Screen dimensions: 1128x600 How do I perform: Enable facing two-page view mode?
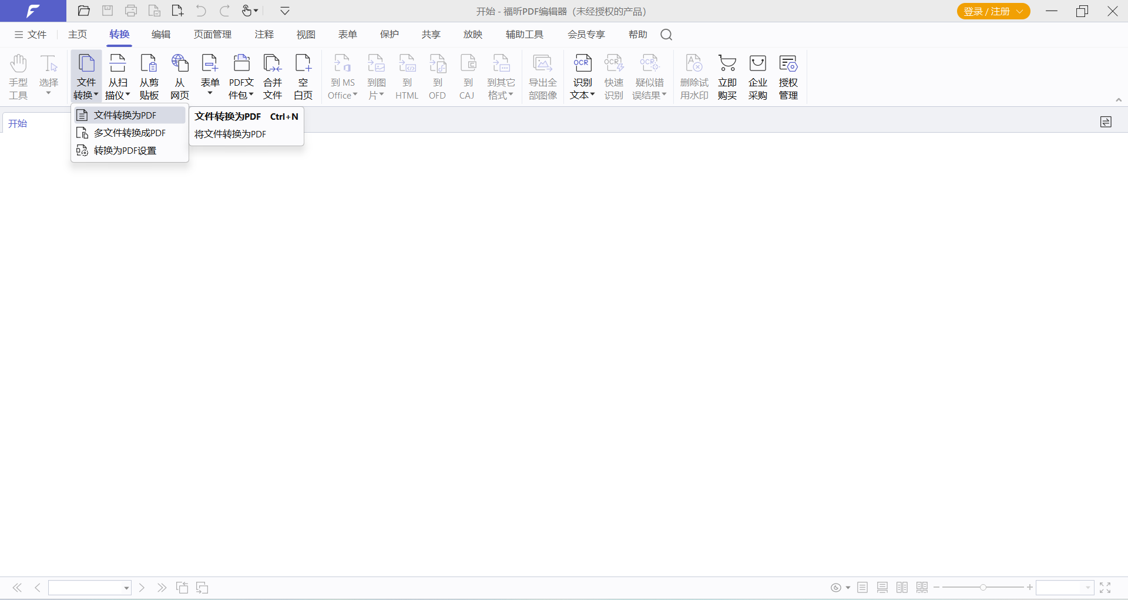pos(902,588)
